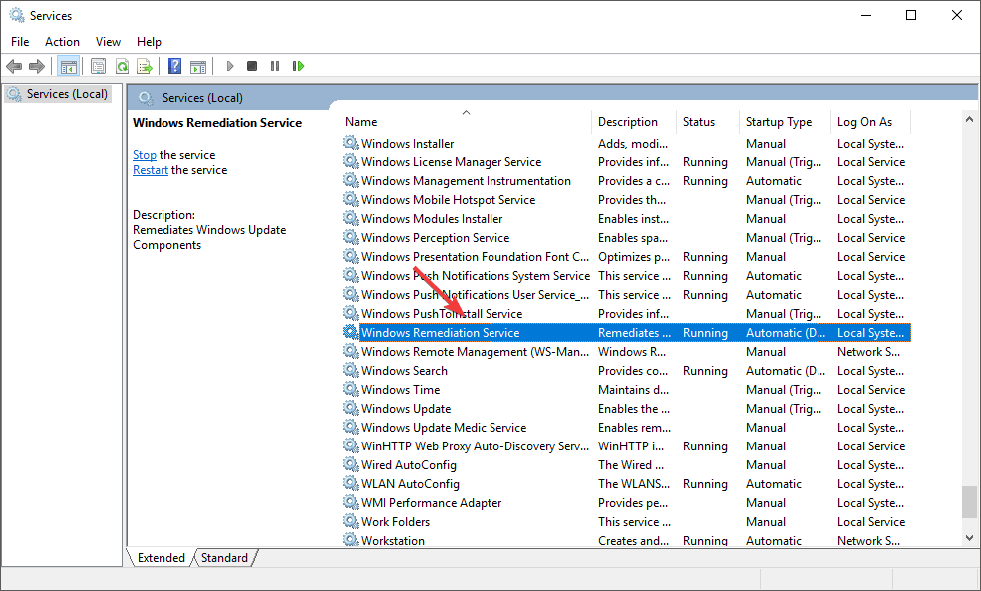This screenshot has width=981, height=591.
Task: Open the Help menu
Action: (x=149, y=41)
